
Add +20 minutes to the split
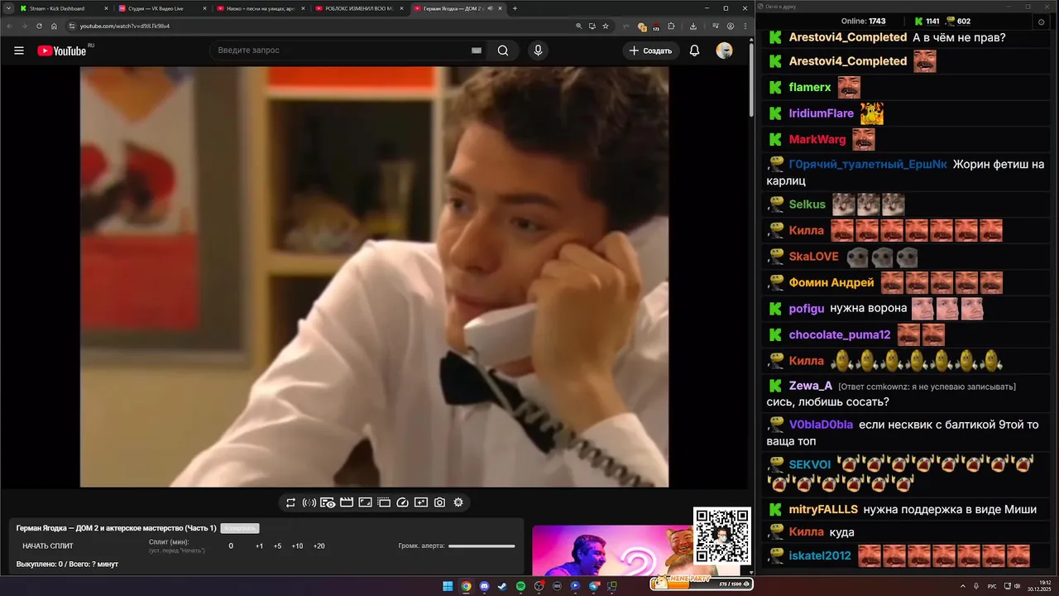[x=319, y=546]
